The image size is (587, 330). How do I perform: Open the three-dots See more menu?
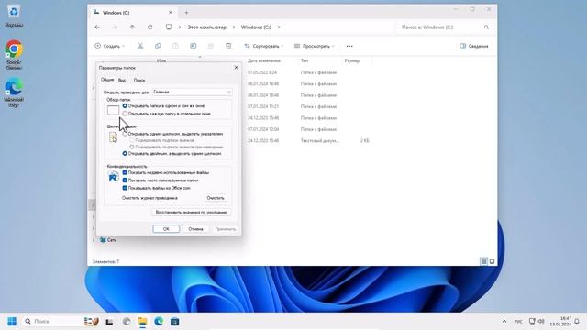(349, 46)
